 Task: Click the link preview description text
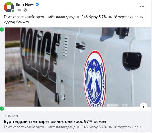(74, 127)
